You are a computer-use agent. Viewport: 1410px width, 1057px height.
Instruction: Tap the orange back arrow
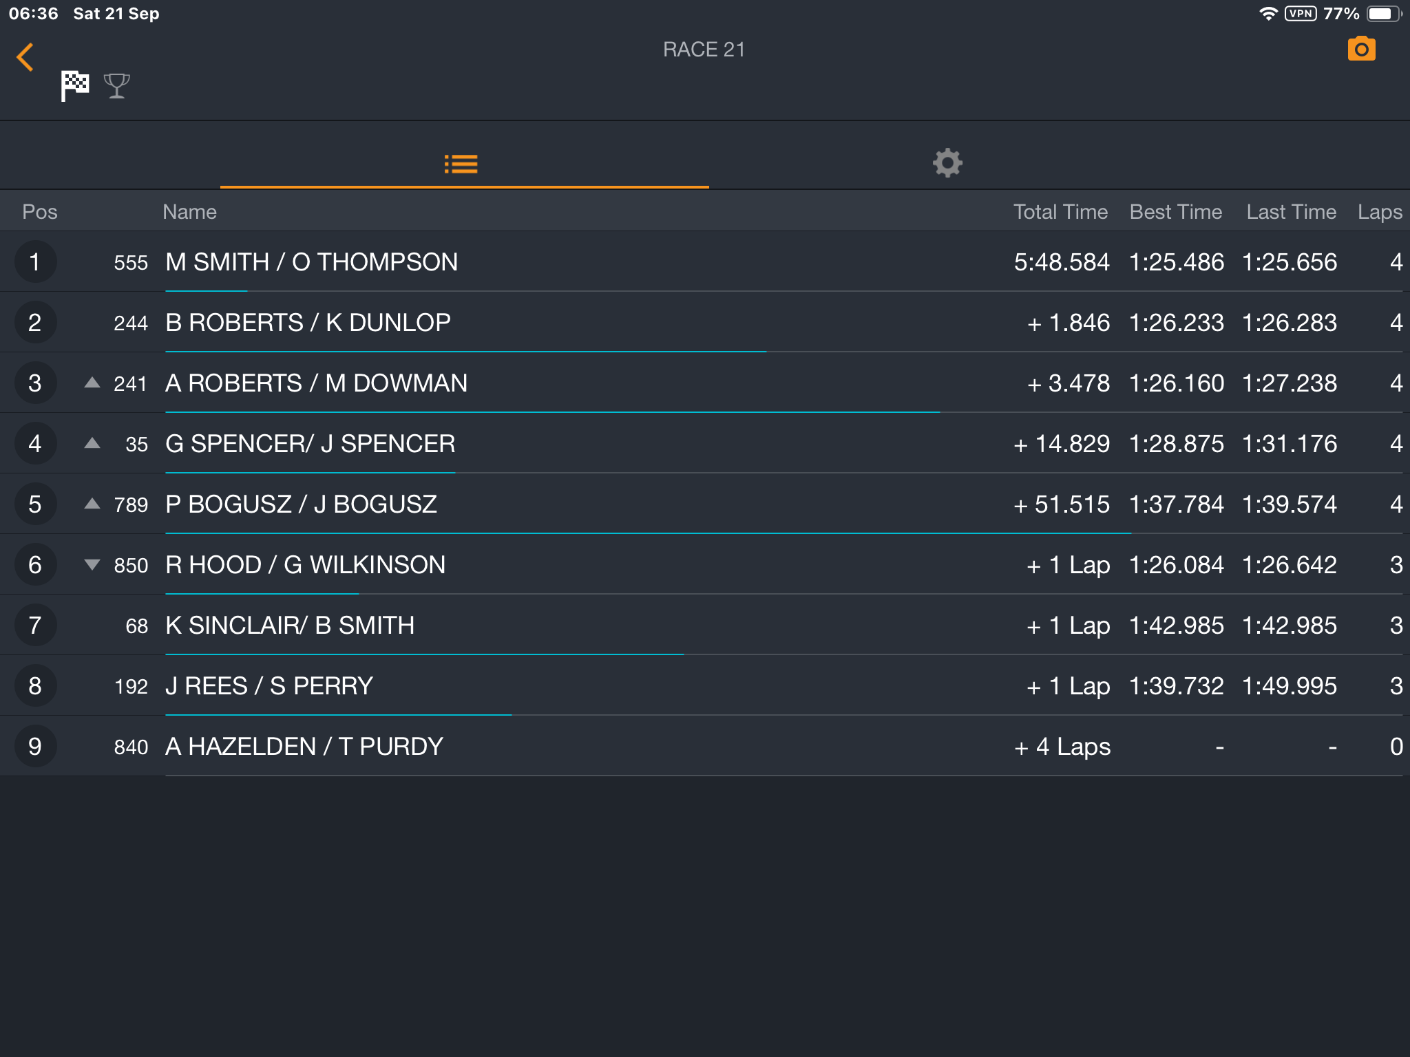(25, 57)
